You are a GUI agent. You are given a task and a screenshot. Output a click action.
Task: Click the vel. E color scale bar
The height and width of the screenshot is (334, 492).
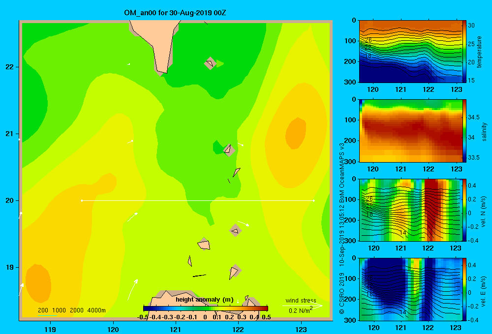click(464, 289)
